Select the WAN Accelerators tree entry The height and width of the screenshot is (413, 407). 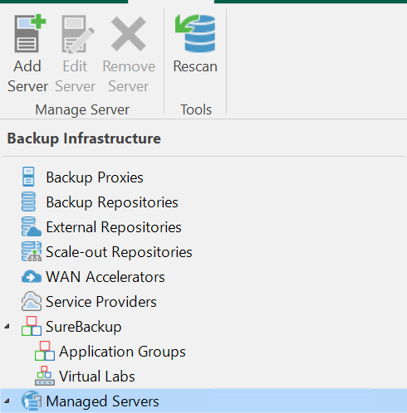[105, 277]
